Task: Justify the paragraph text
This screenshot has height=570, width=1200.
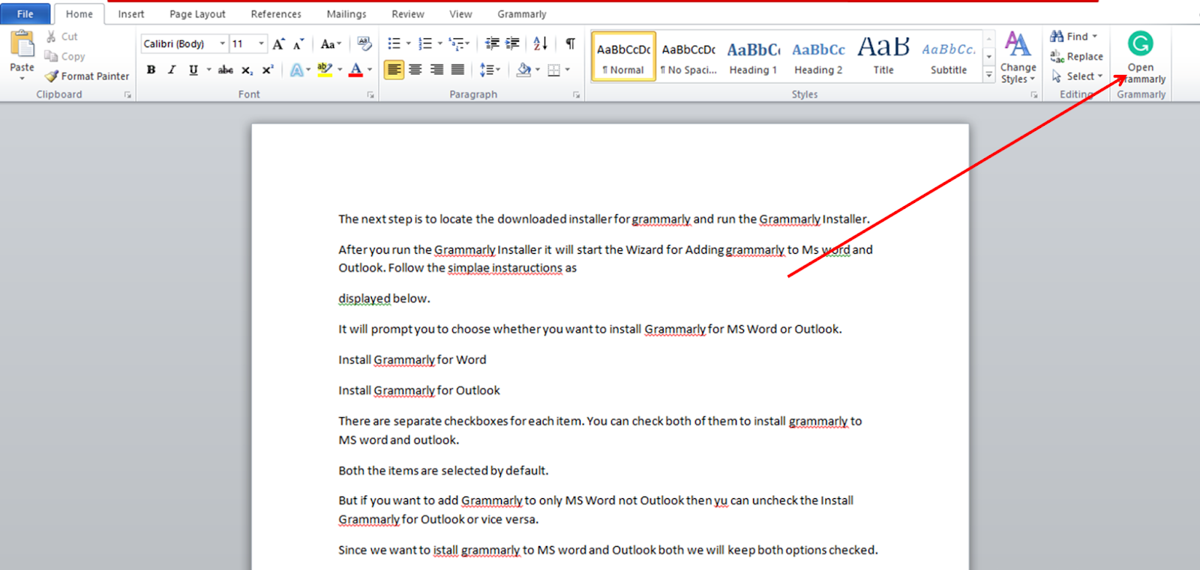Action: [457, 70]
